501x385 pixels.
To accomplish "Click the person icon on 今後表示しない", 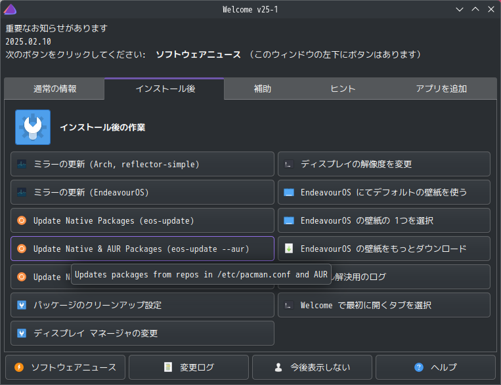I will [x=278, y=367].
